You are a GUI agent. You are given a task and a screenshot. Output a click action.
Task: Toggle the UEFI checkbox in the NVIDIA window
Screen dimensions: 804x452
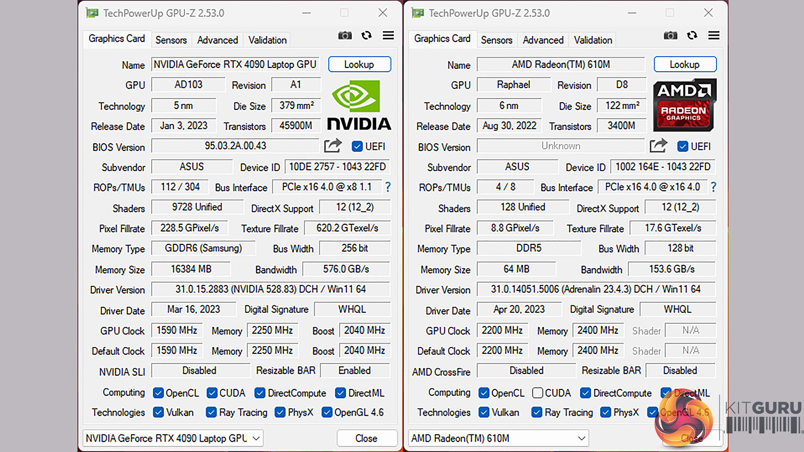point(357,146)
